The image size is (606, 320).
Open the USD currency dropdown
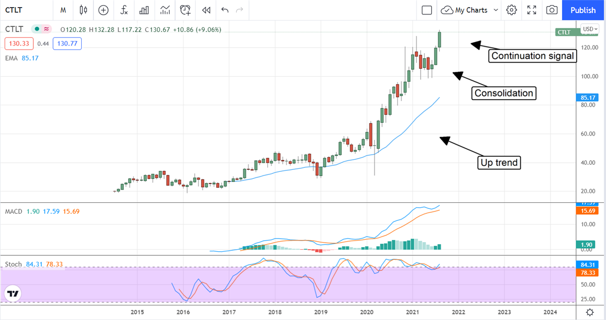click(x=589, y=29)
